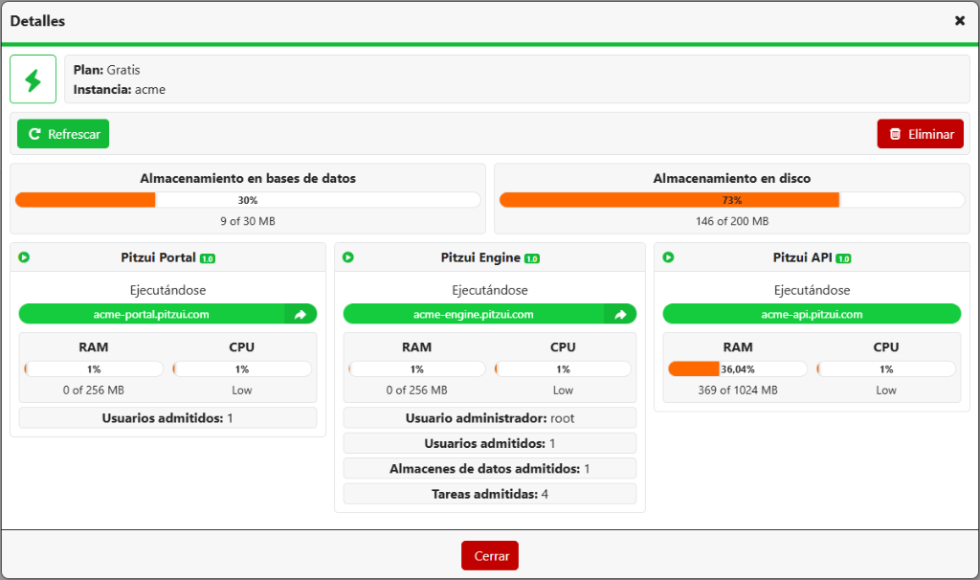Viewport: 980px width, 580px height.
Task: Click the Pitzui API RAM 36,04% bar
Action: (x=738, y=369)
